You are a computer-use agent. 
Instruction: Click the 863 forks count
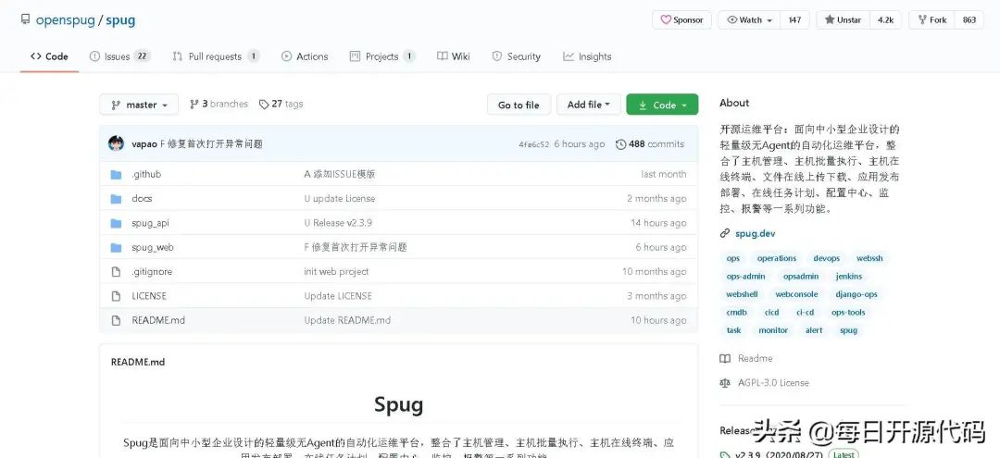pos(969,19)
